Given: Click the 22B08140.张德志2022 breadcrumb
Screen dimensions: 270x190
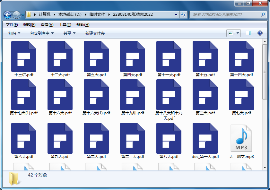Looking at the screenshot, I should point(133,14).
